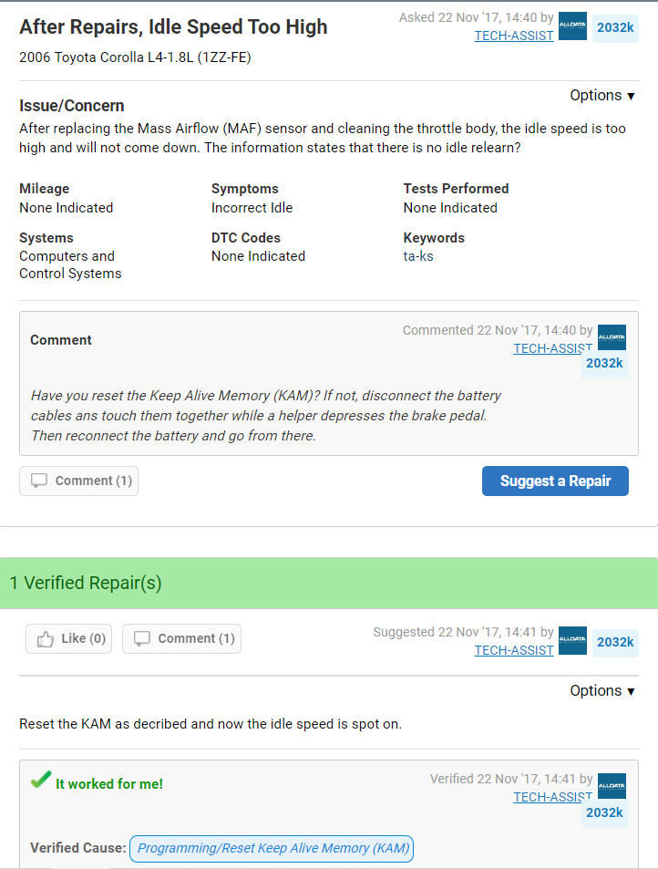Screen dimensions: 658x869
Task: Click ALLDATA avatar beside the Asked timestamp
Action: pos(572,26)
